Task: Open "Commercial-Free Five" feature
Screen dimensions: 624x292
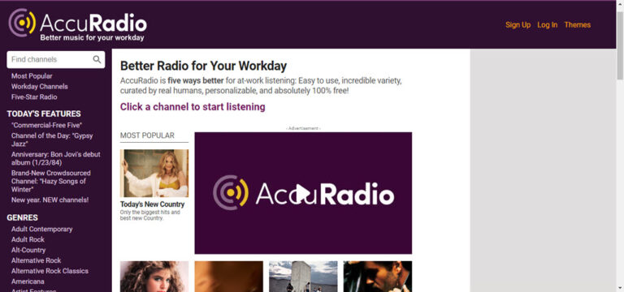Action: [x=46, y=125]
